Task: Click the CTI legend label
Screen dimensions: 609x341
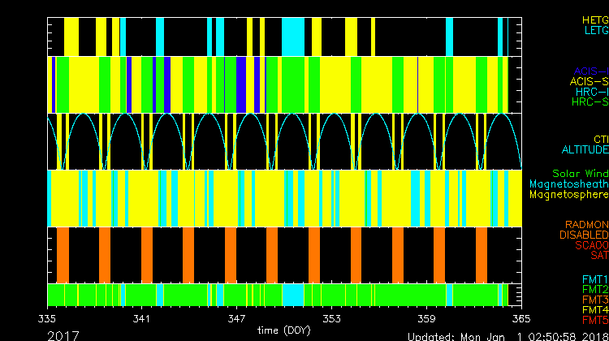Action: tap(600, 140)
